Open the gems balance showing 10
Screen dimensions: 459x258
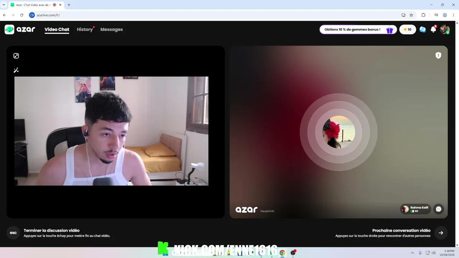[407, 29]
